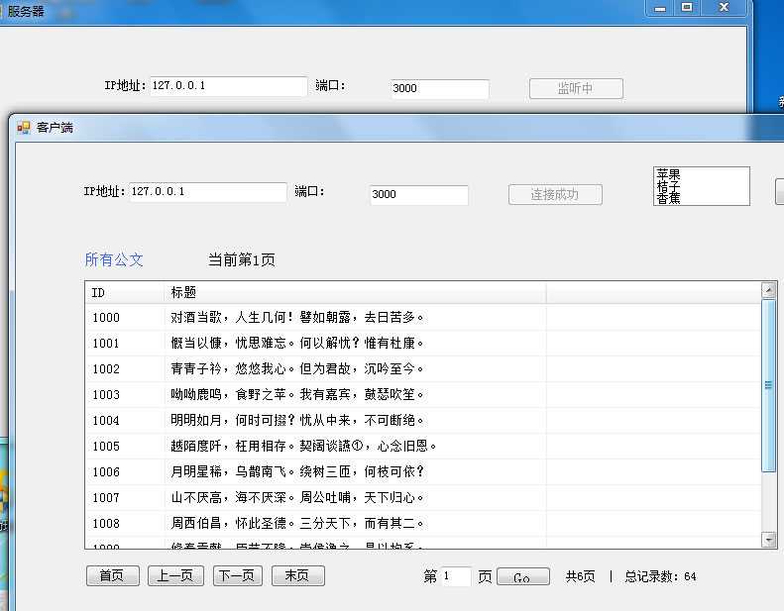
Task: Click the 监听中 button in server window
Action: pos(576,88)
